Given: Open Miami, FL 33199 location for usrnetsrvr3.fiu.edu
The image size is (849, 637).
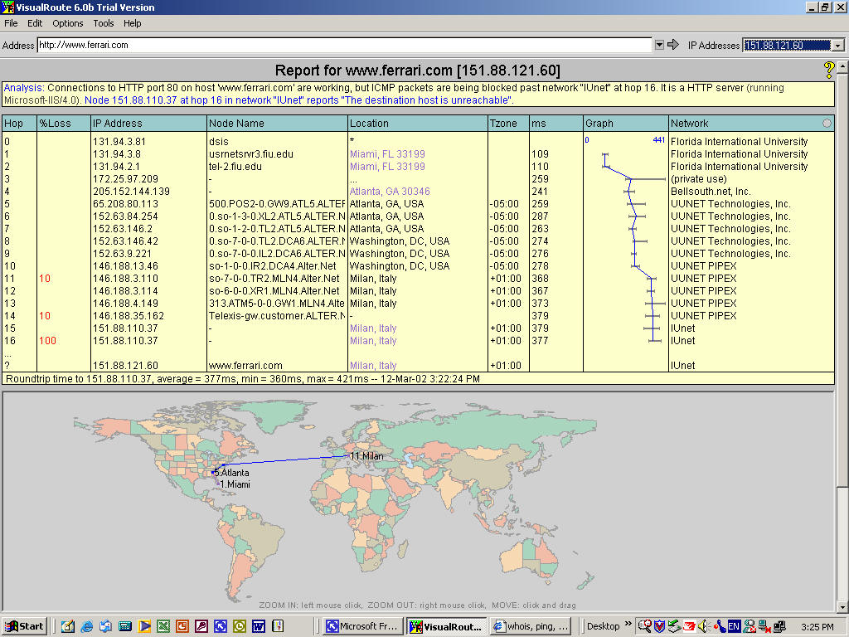Looking at the screenshot, I should click(x=387, y=153).
